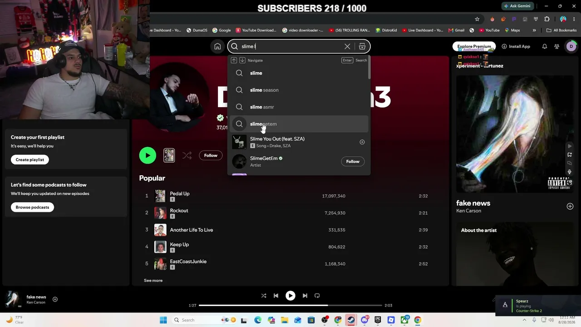Clear the search field with the X
This screenshot has width=581, height=327.
[x=347, y=46]
